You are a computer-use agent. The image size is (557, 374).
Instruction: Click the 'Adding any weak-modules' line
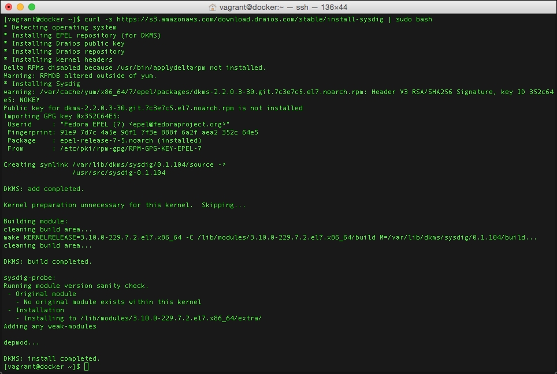tap(50, 326)
